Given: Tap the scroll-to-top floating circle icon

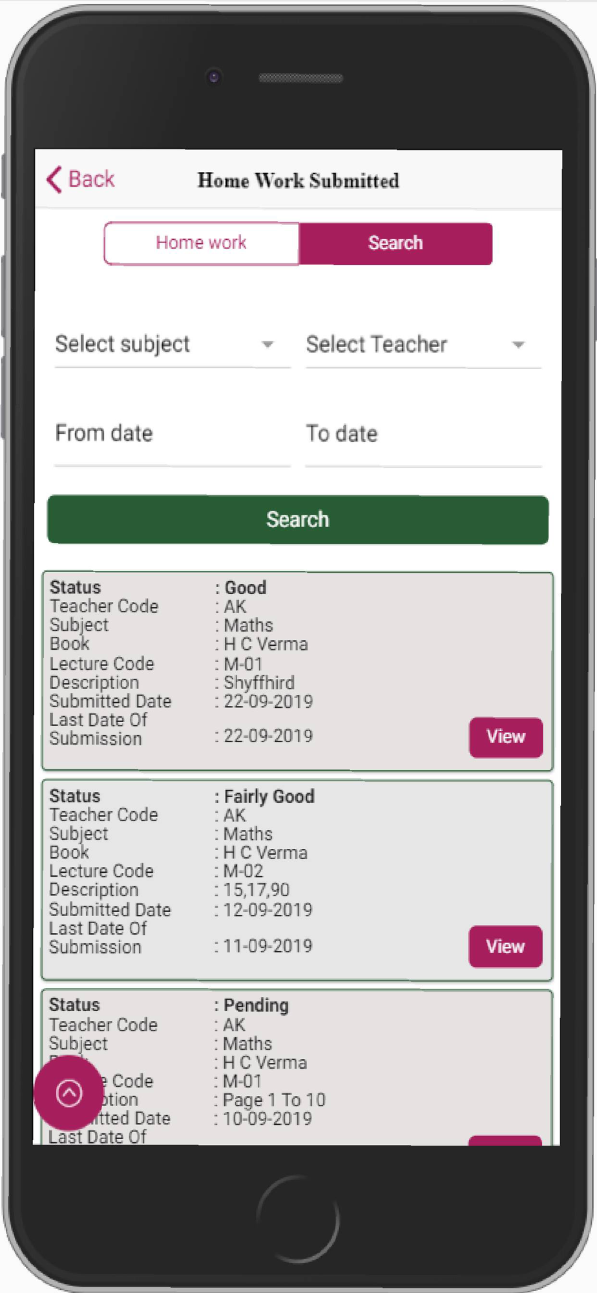Looking at the screenshot, I should (69, 1093).
